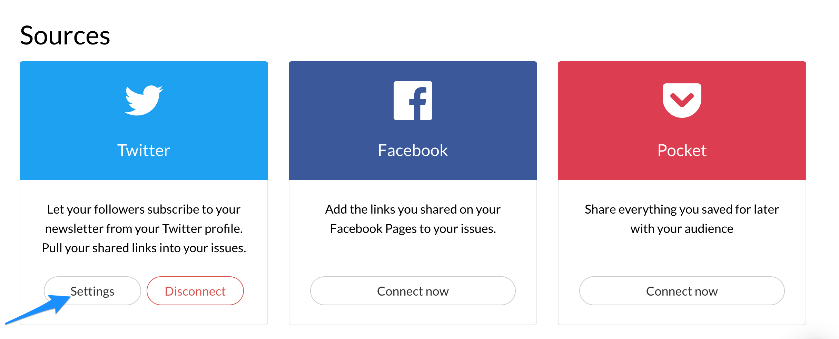Open Twitter source Settings
This screenshot has height=339, width=839.
tap(92, 291)
